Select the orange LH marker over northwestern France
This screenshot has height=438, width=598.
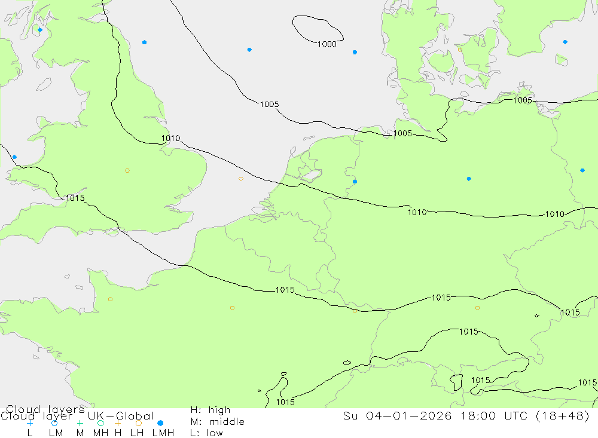110,299
